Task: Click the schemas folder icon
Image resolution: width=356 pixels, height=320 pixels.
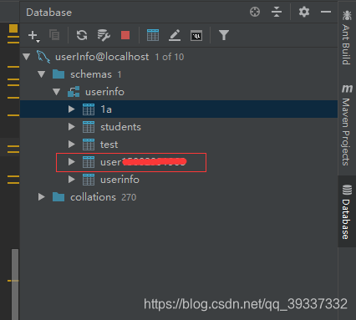Action: click(x=58, y=74)
